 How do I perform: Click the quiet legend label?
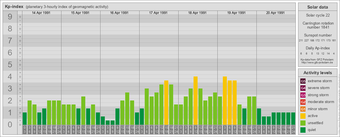click(312, 130)
